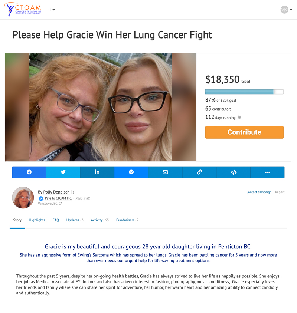
Task: Click verified badge beside Pays to CTOAM Inc.
Action: point(41,198)
